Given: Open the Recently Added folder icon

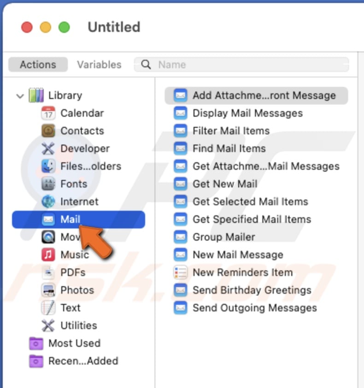Looking at the screenshot, I should pyautogui.click(x=36, y=361).
